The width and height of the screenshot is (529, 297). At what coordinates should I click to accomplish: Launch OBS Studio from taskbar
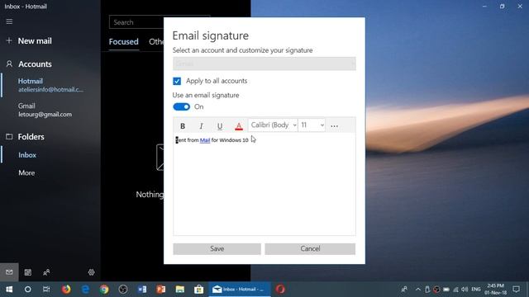pyautogui.click(x=123, y=290)
